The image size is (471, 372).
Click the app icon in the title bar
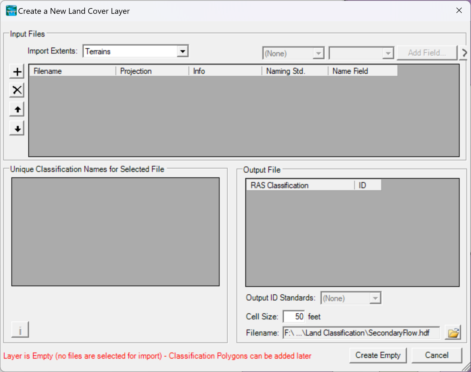[11, 11]
